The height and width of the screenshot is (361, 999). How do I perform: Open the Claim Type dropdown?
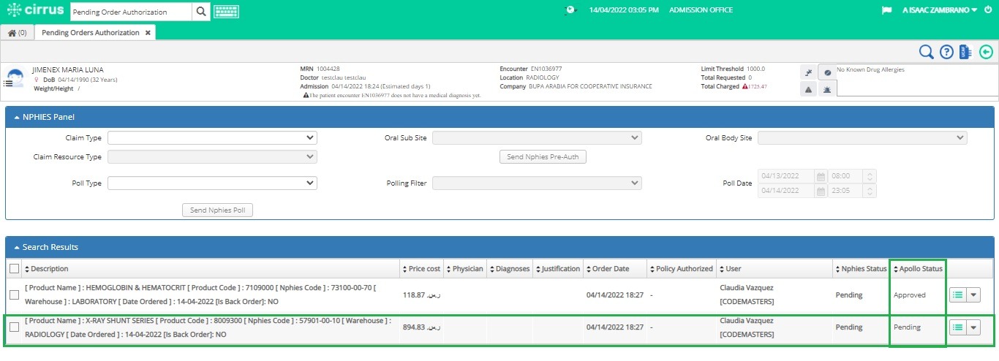pyautogui.click(x=212, y=137)
